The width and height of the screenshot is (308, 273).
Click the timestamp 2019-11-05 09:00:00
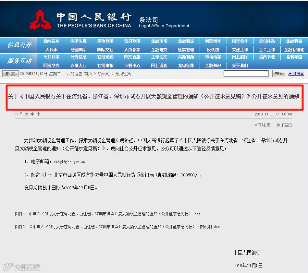coord(273,114)
